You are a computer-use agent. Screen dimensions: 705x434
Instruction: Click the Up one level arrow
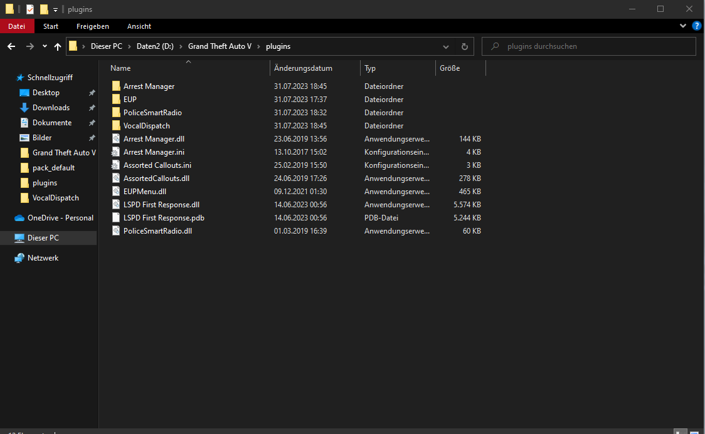(58, 46)
